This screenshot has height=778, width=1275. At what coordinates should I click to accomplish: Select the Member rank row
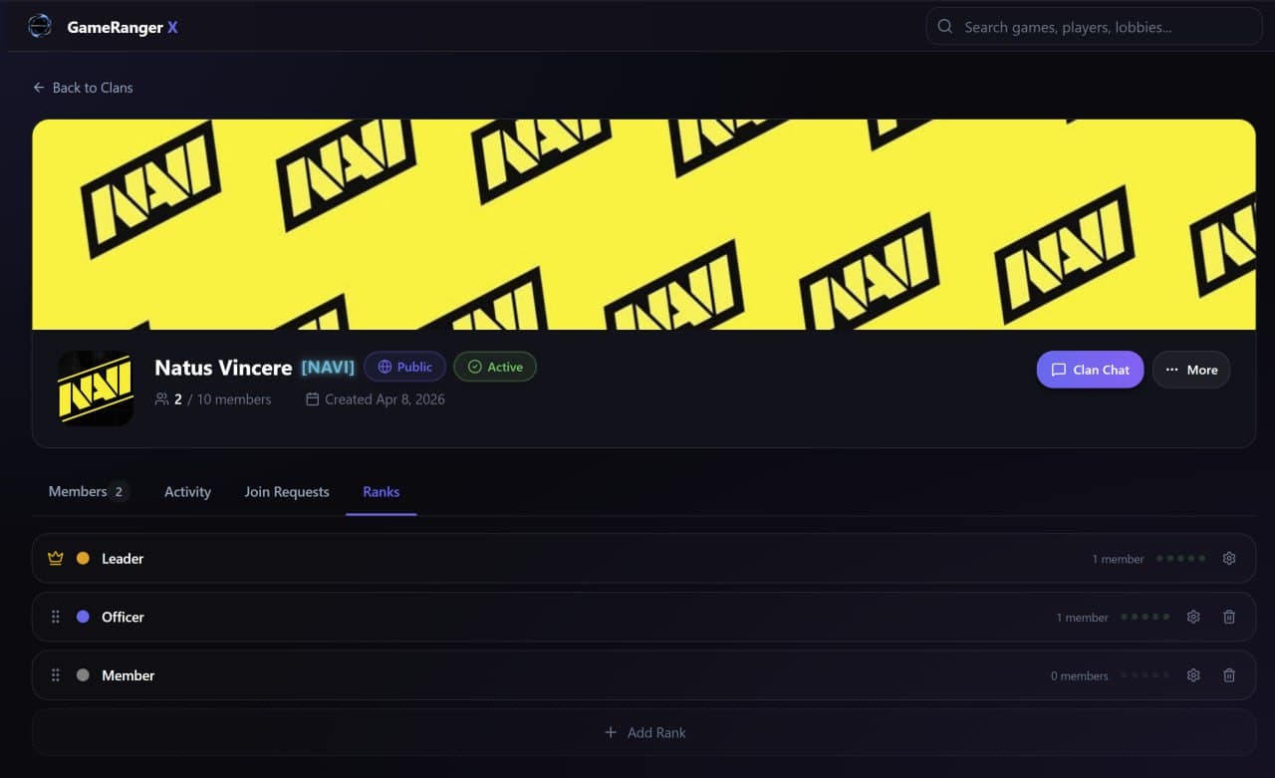tap(643, 675)
